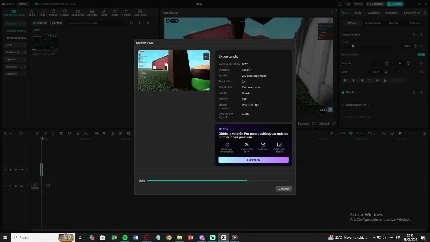Adjust the Escala slider handle
Viewport: 430px width, 242px height.
(x=353, y=46)
